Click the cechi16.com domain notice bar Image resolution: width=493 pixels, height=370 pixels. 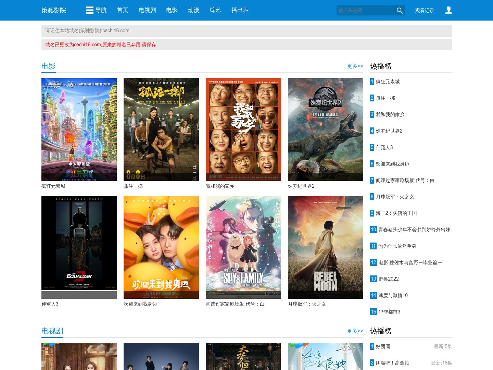247,30
